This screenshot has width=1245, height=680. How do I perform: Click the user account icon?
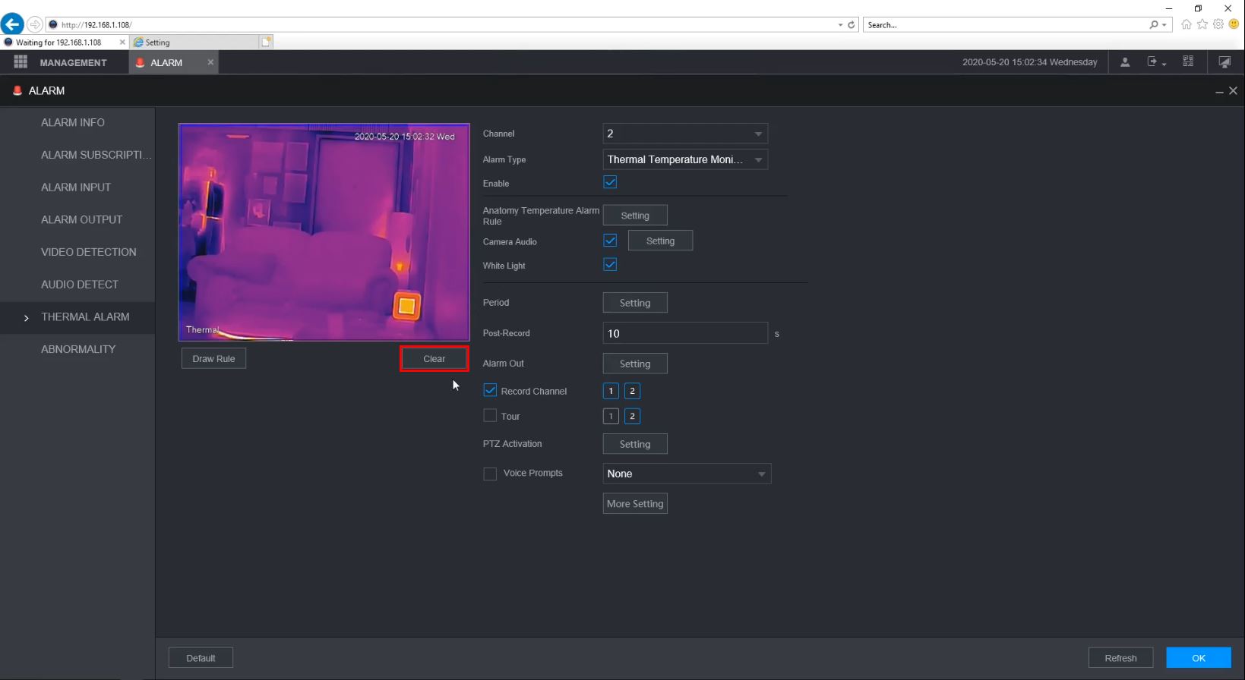pos(1125,62)
